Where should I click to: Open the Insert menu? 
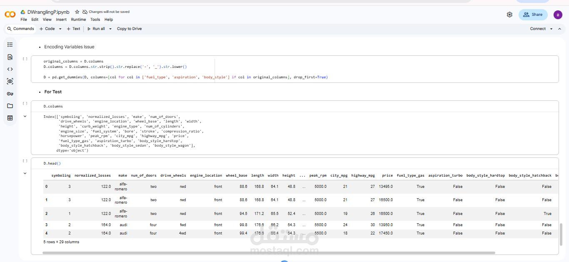coord(61,20)
